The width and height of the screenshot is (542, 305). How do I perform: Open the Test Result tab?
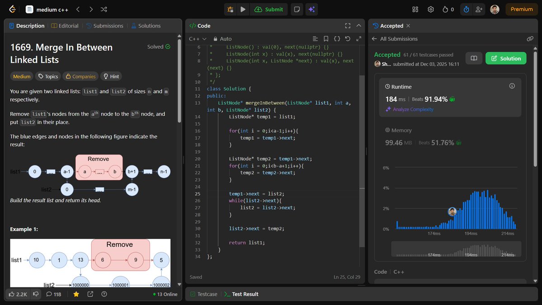[241, 294]
